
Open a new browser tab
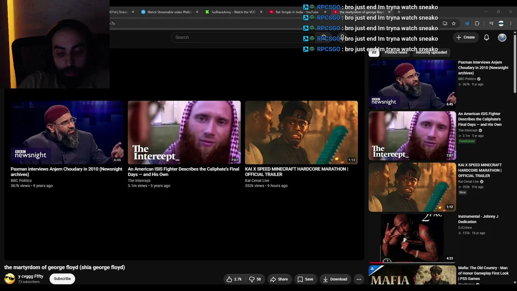[x=399, y=12]
